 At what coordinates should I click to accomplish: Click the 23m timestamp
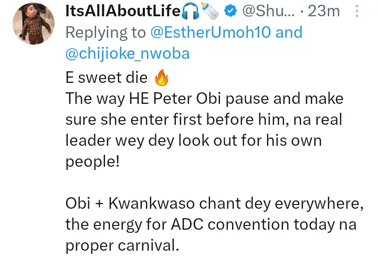(x=323, y=10)
